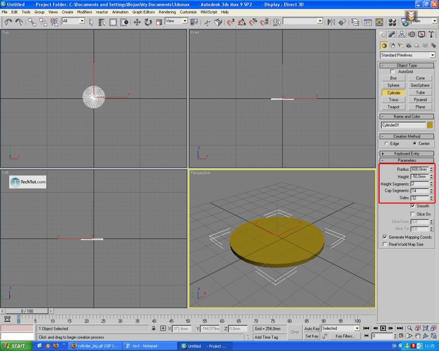The height and width of the screenshot is (351, 439).
Task: Enable the AutoGrid checkbox
Action: click(x=393, y=72)
